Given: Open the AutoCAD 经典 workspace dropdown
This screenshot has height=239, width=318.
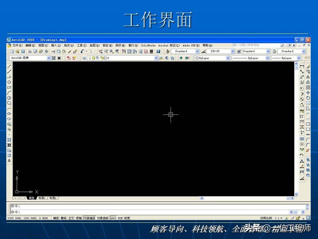Looking at the screenshot, I should [49, 58].
